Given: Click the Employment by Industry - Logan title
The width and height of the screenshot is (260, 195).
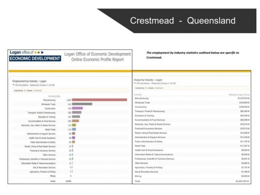Looking at the screenshot, I should (32, 81).
